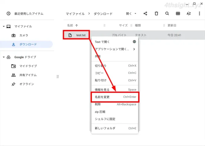Image resolution: width=205 pixels, height=146 pixels.
Task: Collapse the My Files tree
Action: (x=4, y=26)
